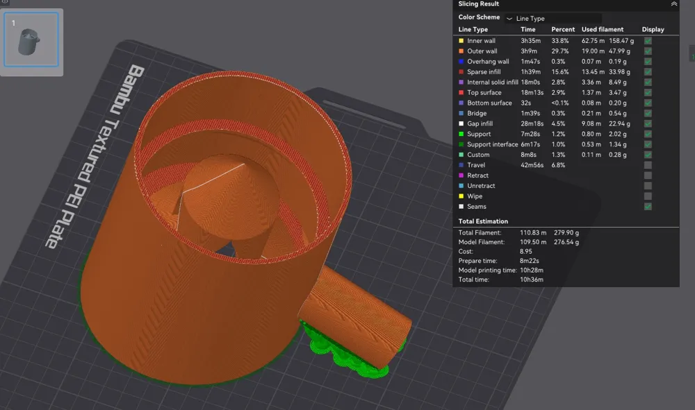This screenshot has width=695, height=410.
Task: Click the Bridge time 1m39s
Action: click(530, 113)
